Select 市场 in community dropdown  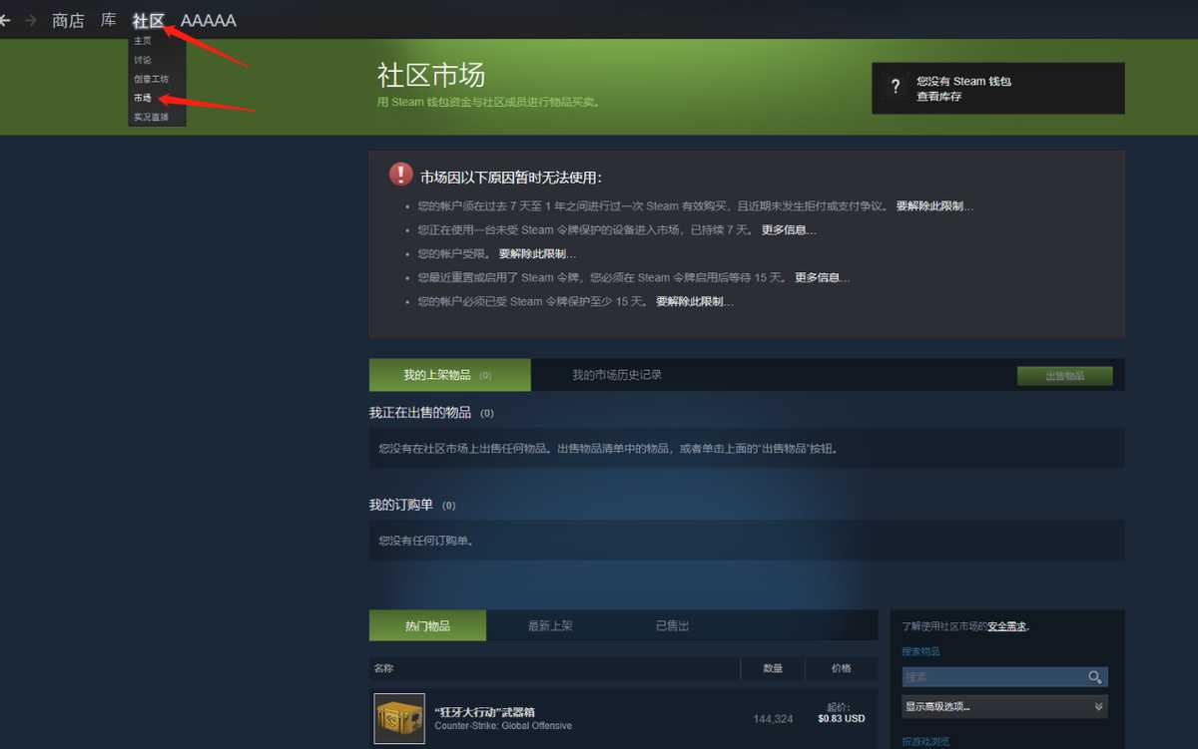click(x=143, y=98)
